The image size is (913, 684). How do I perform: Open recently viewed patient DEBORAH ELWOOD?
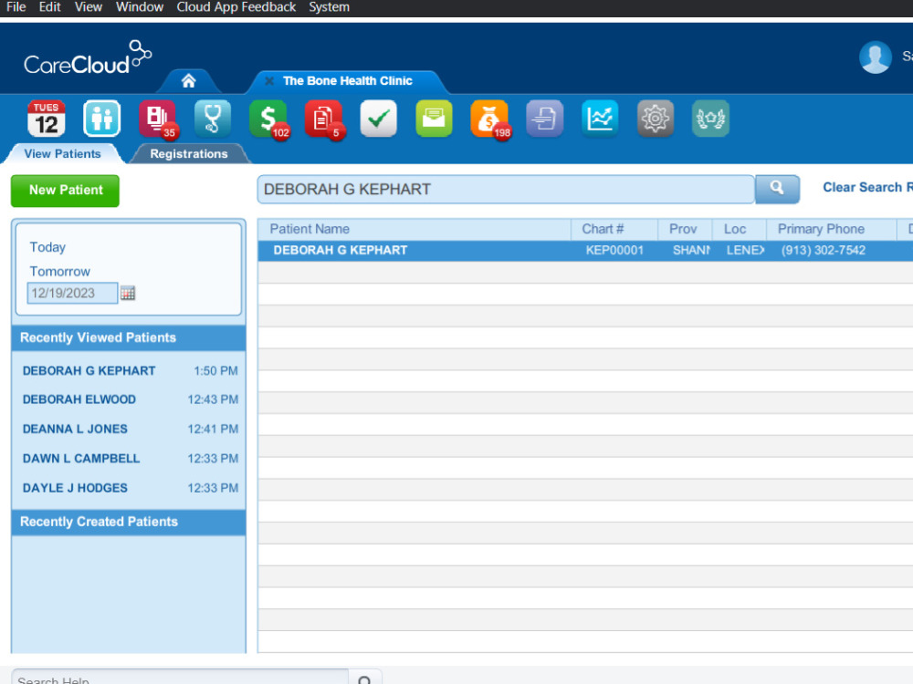coord(79,399)
